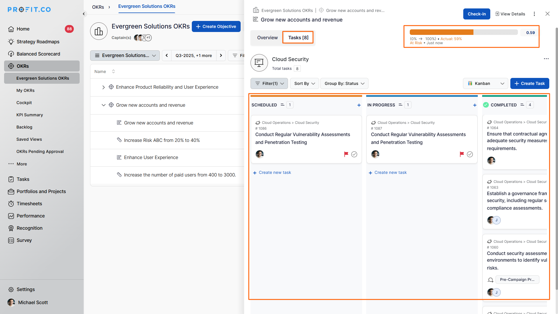Select the Tasks [8] tab
Image resolution: width=558 pixels, height=314 pixels.
[x=298, y=38]
